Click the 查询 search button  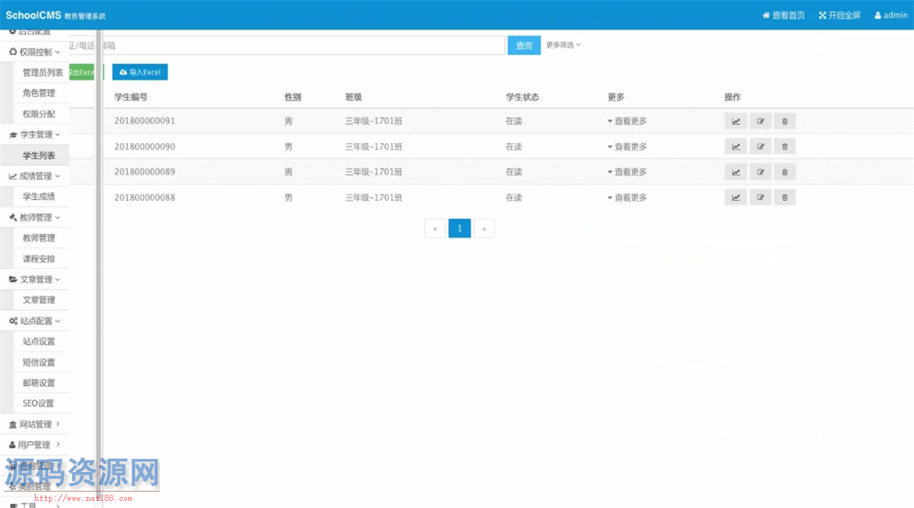pyautogui.click(x=523, y=45)
